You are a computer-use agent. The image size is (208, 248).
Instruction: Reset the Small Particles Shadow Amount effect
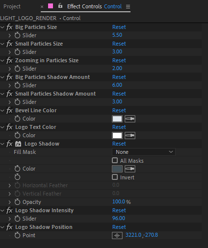coord(119,94)
